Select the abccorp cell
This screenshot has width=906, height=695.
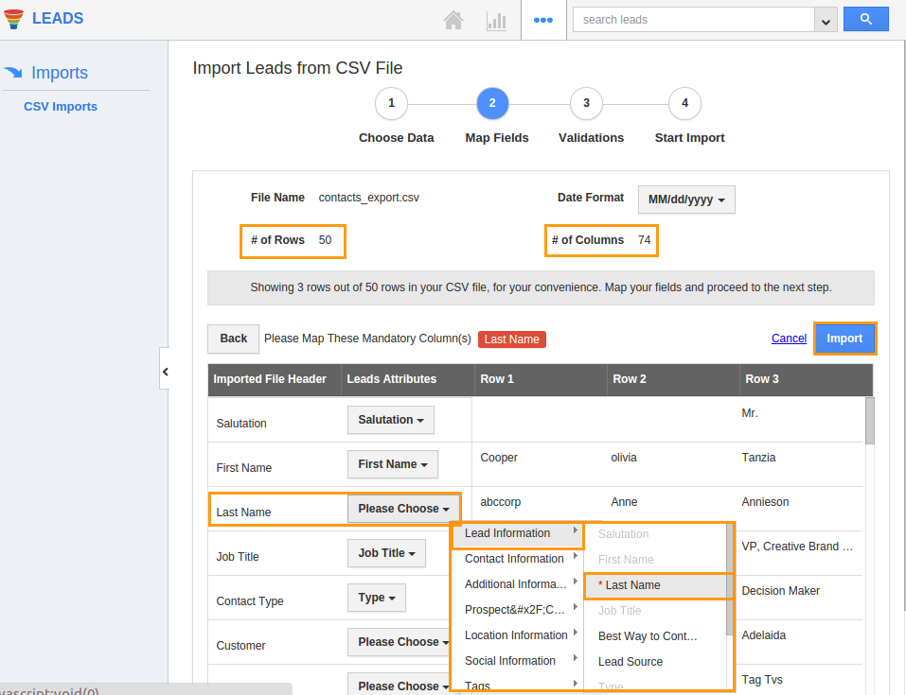click(501, 502)
